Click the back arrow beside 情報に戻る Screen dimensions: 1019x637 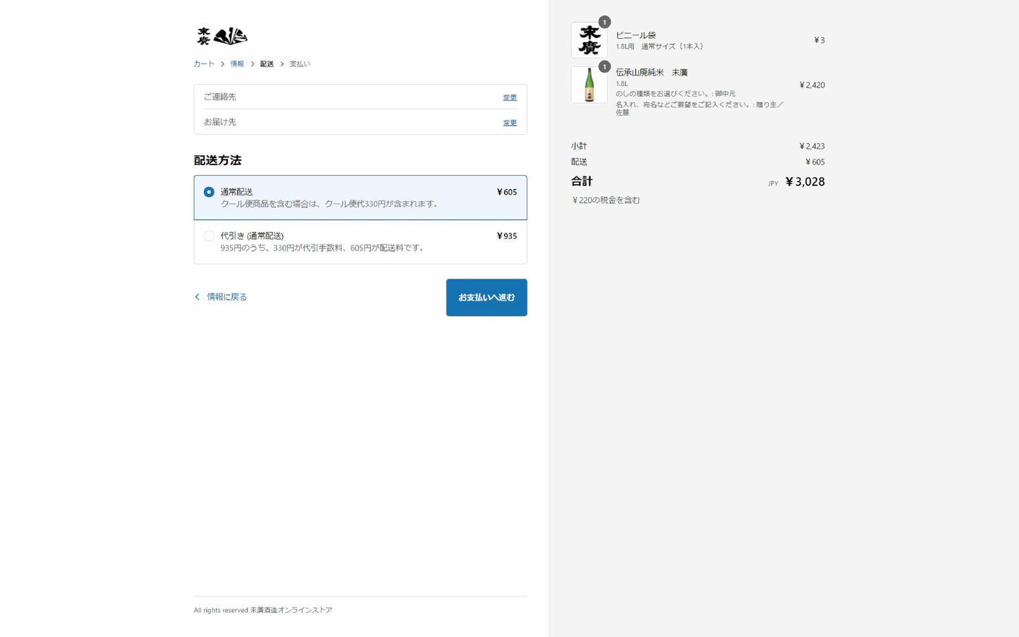[197, 297]
